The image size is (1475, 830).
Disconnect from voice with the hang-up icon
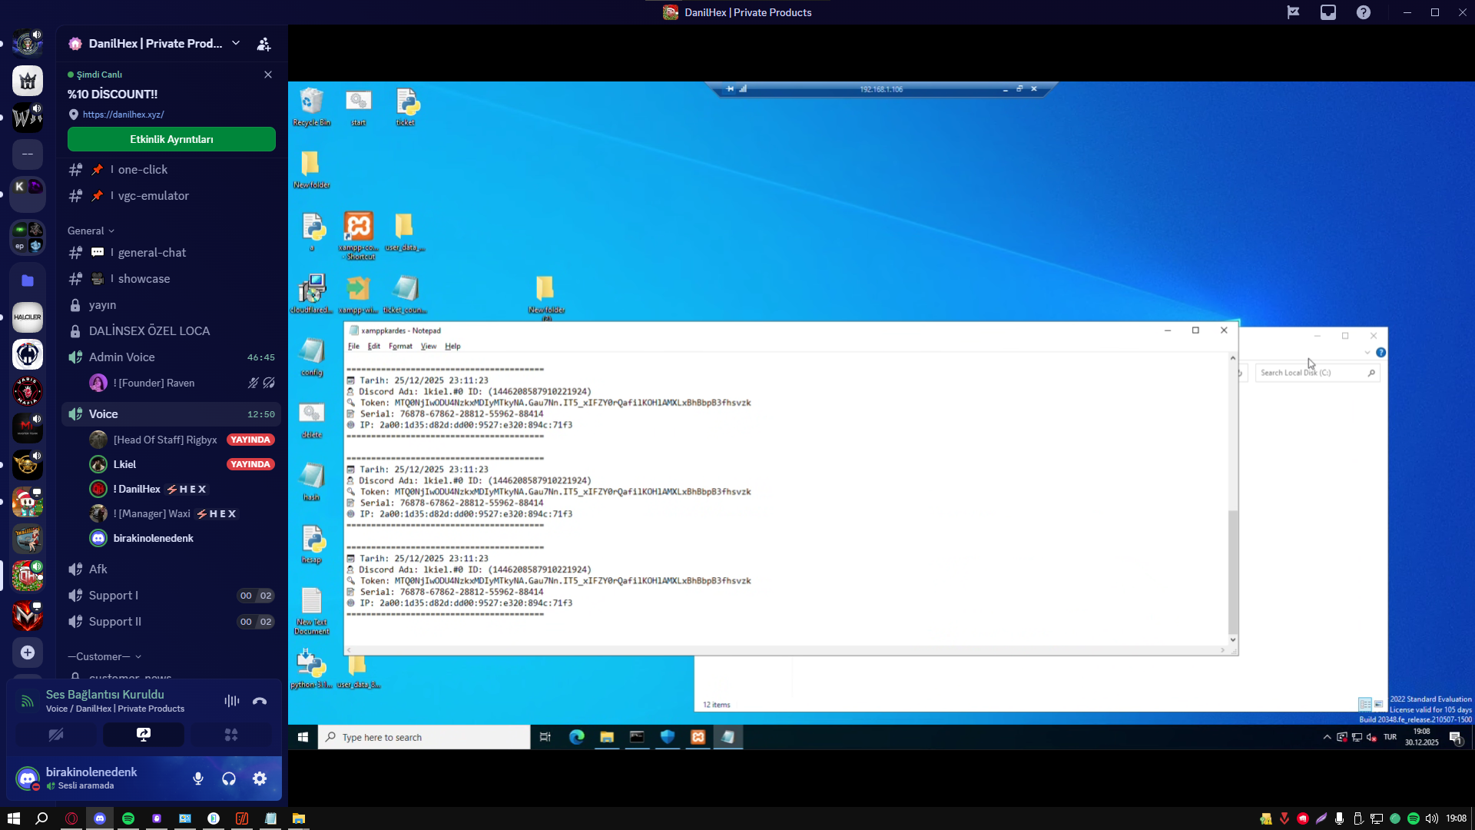click(260, 701)
